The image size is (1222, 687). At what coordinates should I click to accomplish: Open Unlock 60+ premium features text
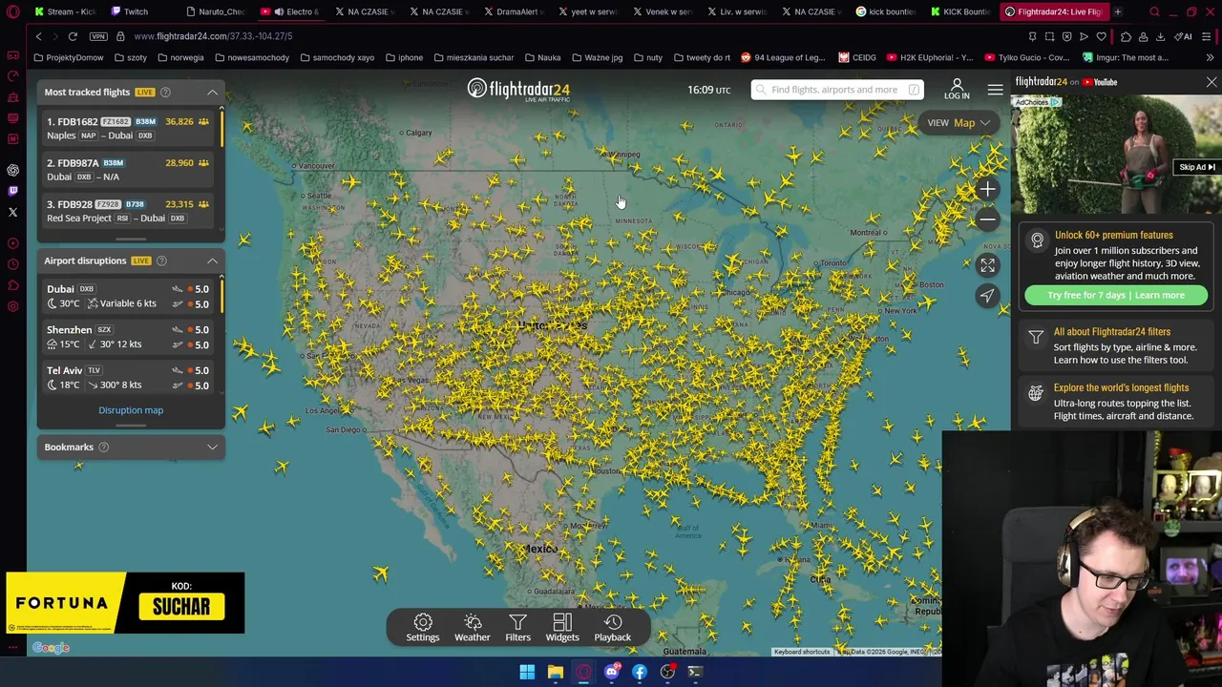(1113, 236)
